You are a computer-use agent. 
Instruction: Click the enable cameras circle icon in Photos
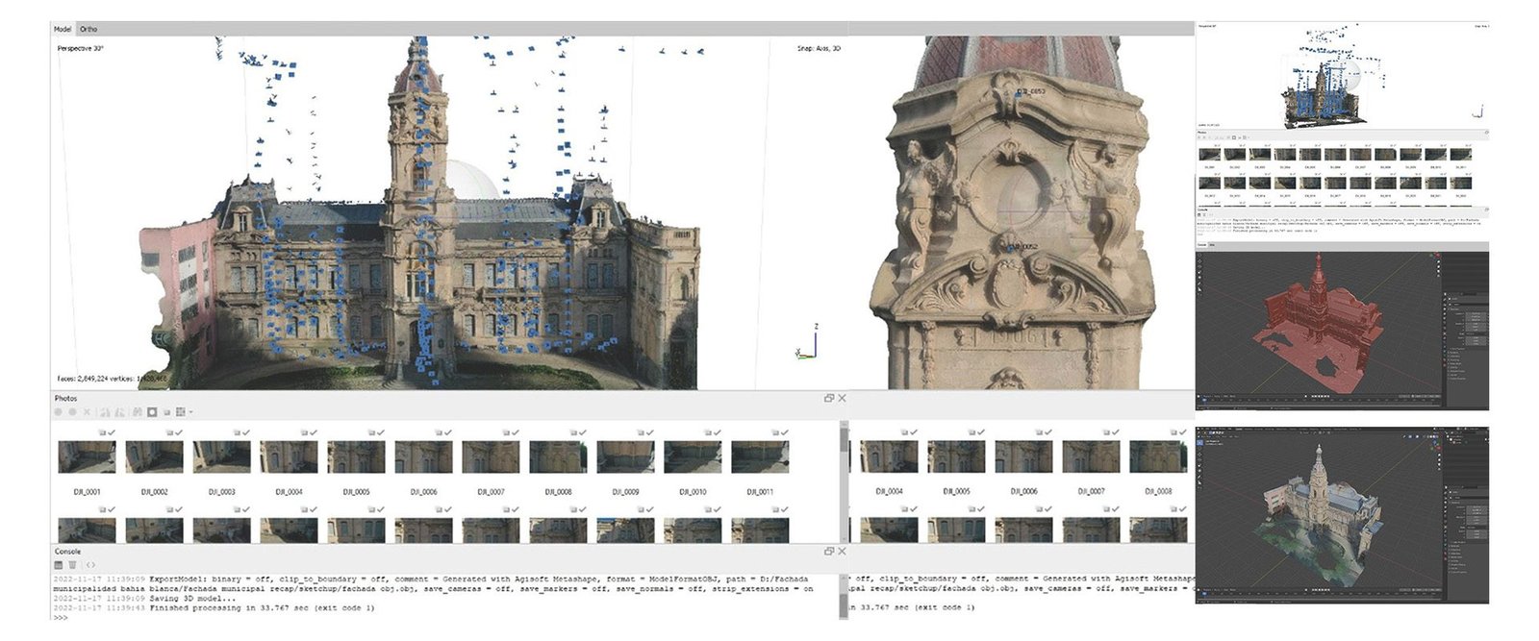pyautogui.click(x=59, y=412)
